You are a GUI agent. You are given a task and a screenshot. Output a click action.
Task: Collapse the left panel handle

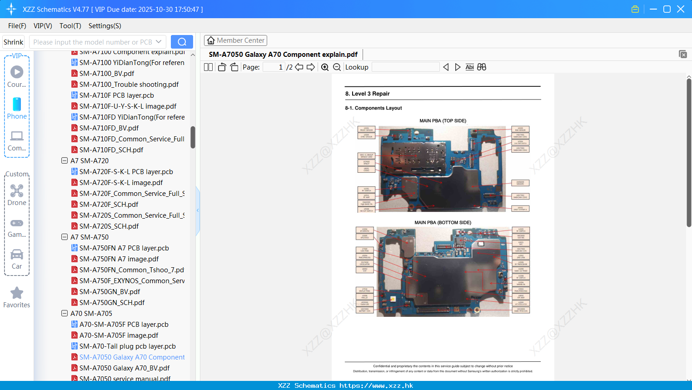click(198, 210)
